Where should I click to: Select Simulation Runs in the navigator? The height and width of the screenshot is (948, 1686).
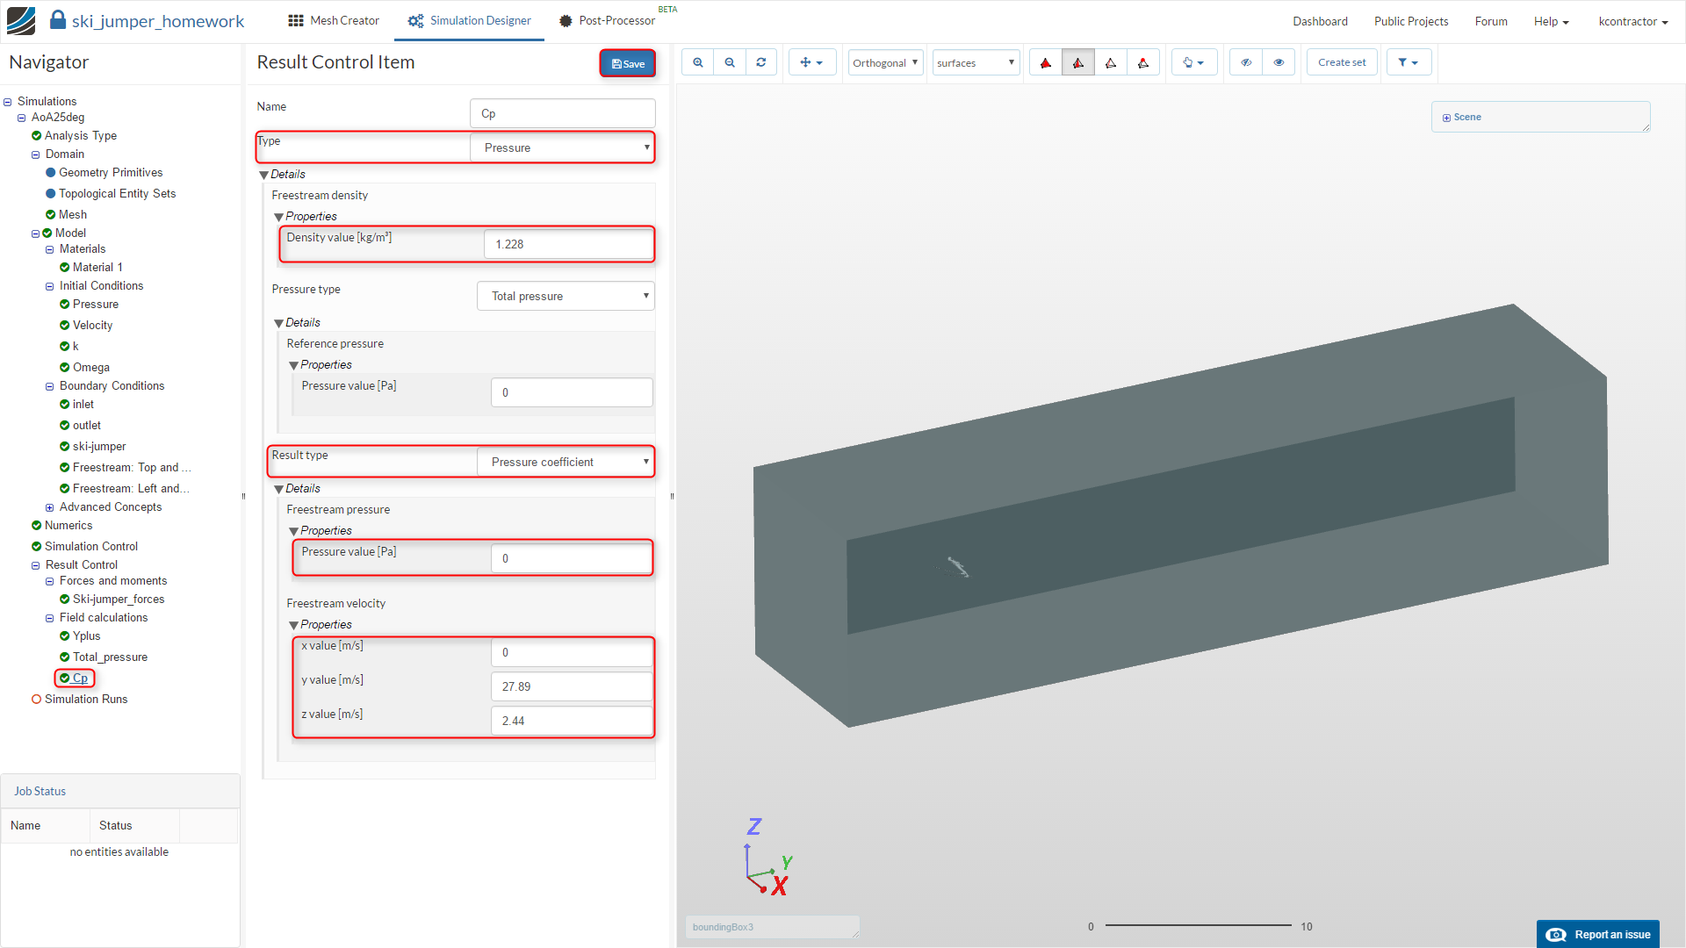coord(86,699)
